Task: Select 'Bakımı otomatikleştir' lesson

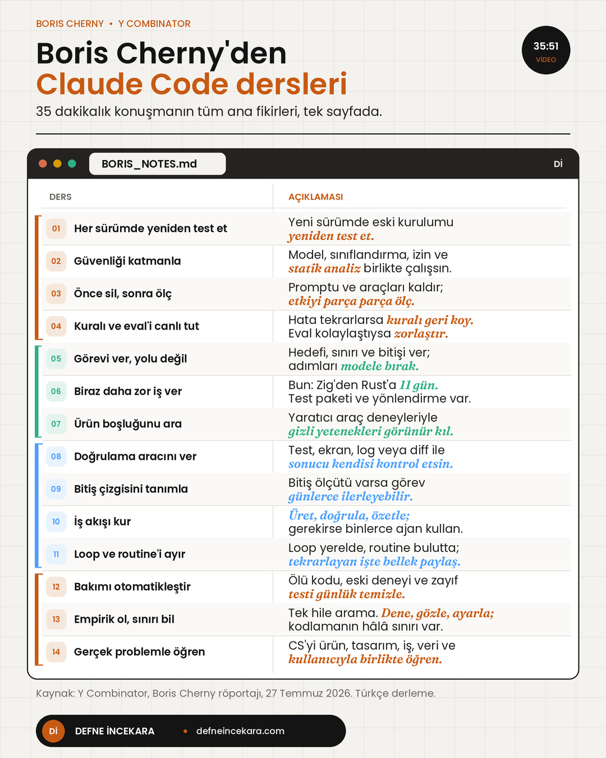Action: 132,587
